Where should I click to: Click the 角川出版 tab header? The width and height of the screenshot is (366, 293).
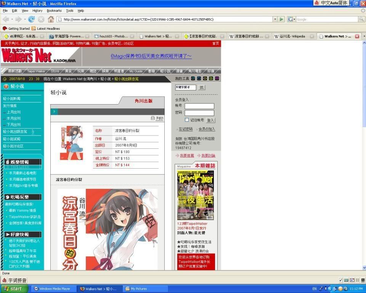click(x=144, y=101)
